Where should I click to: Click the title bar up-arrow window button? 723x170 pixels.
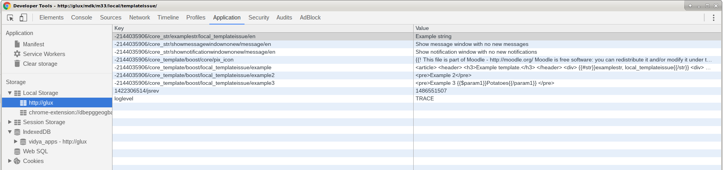[690, 6]
